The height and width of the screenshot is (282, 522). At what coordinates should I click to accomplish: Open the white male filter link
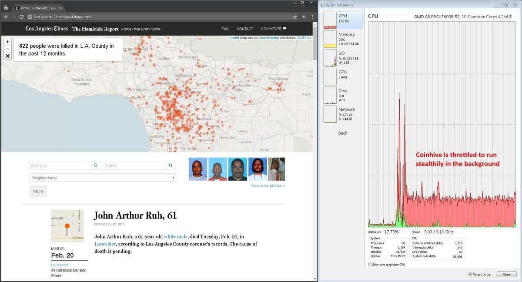176,236
